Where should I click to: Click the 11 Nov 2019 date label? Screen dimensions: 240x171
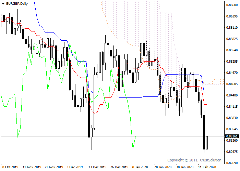point(32,167)
